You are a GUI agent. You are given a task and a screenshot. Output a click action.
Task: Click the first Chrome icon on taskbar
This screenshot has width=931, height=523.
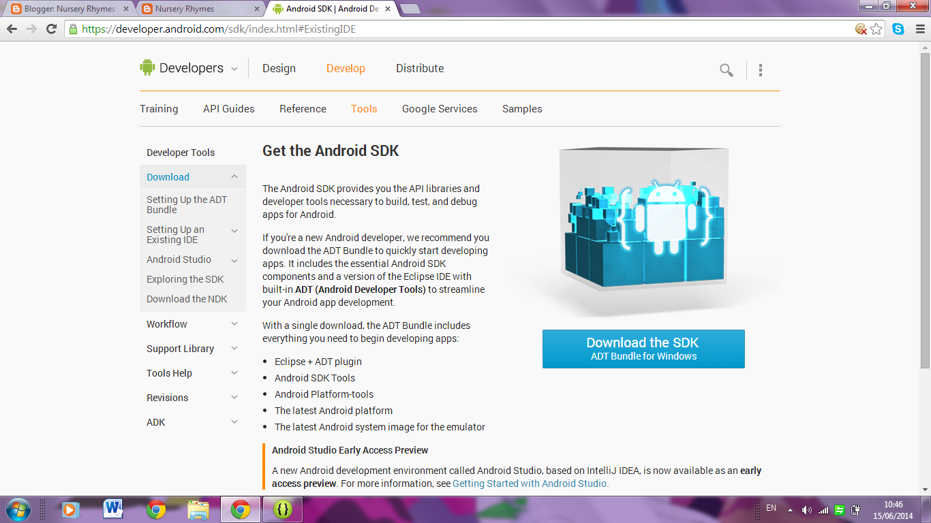tap(156, 509)
